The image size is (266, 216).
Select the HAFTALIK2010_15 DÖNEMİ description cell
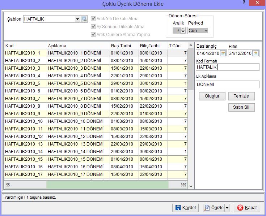(79, 159)
